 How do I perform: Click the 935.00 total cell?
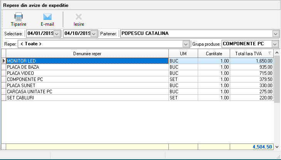(252, 67)
